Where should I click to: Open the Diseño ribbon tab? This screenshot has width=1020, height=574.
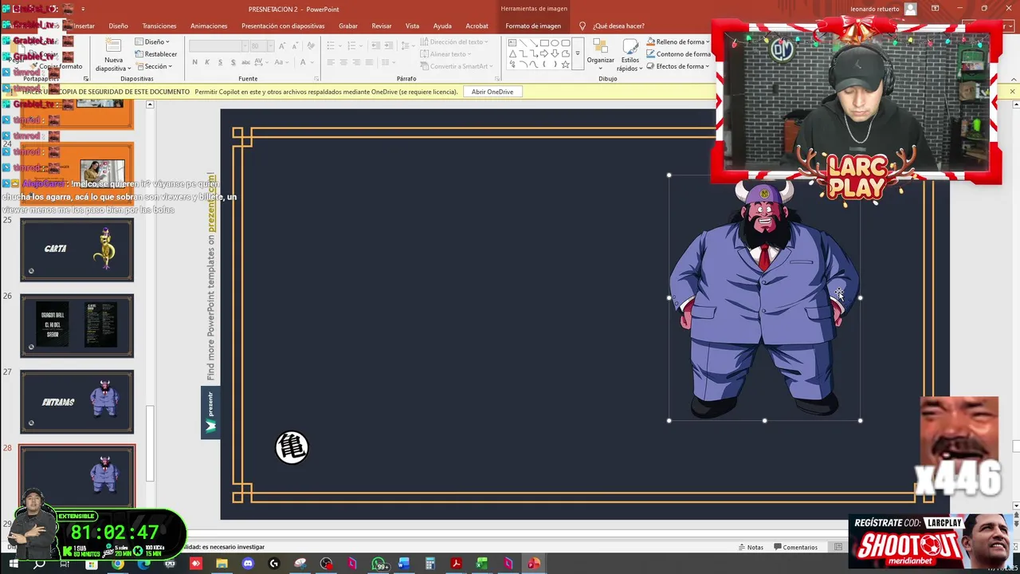pos(118,26)
